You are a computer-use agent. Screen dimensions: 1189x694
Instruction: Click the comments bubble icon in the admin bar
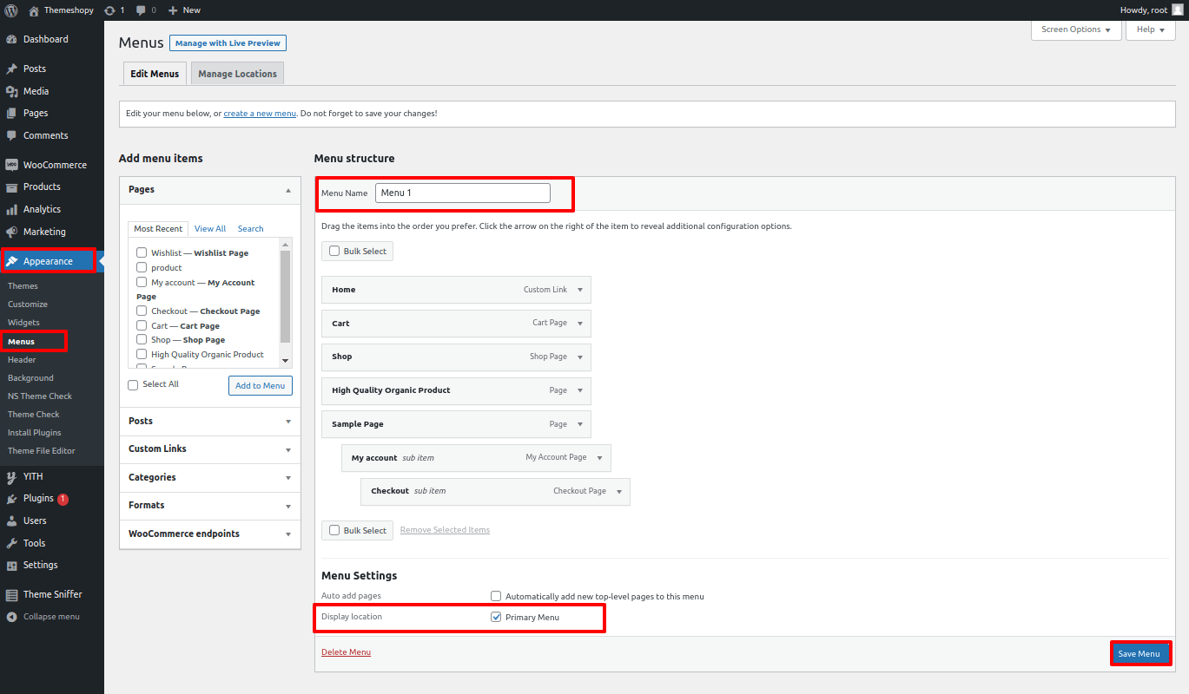pyautogui.click(x=141, y=10)
